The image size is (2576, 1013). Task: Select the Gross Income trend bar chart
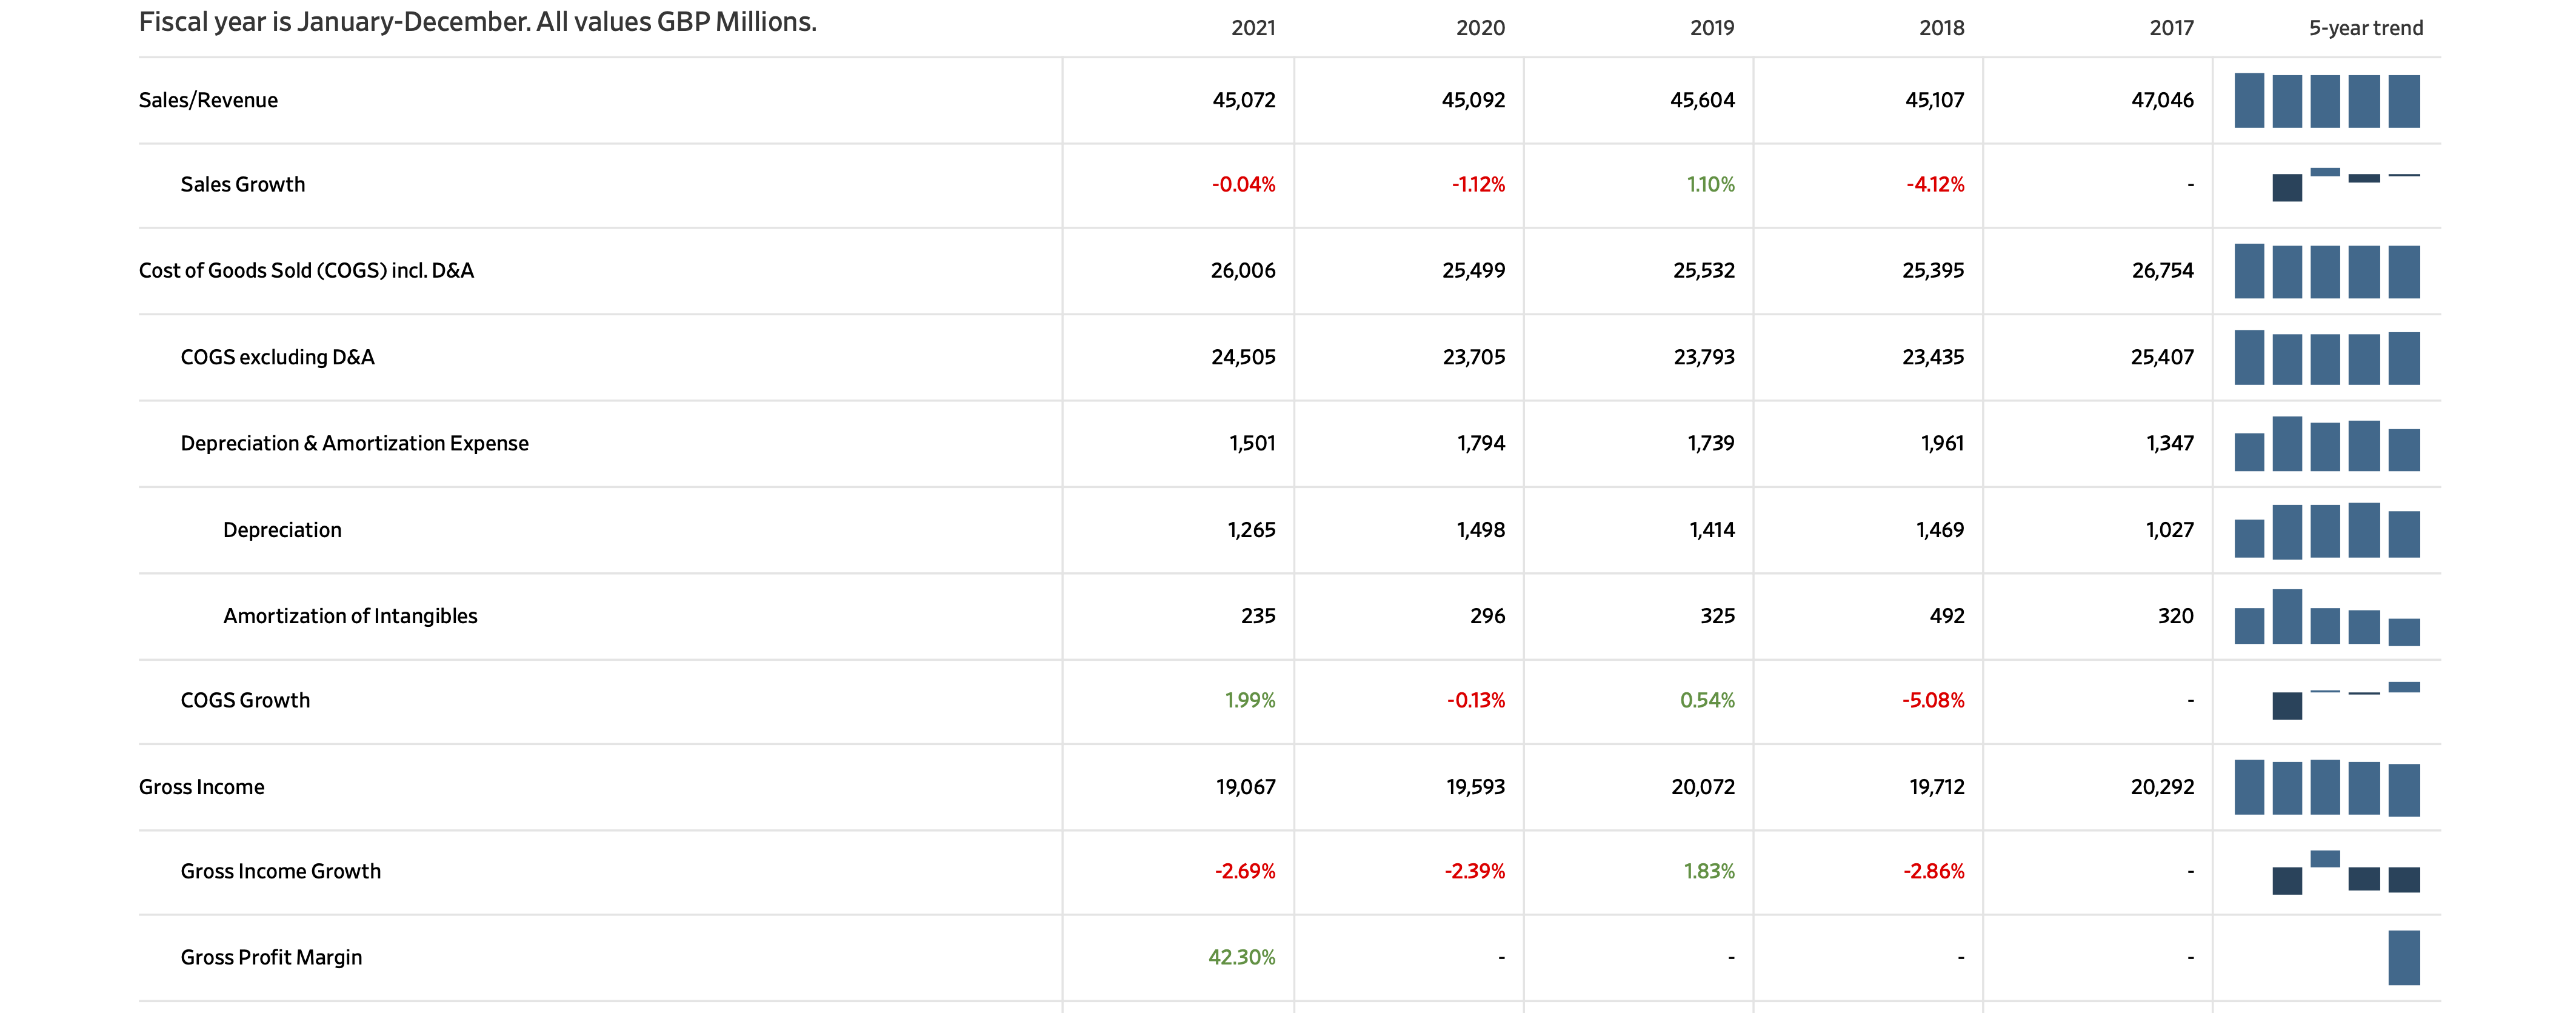[2326, 788]
